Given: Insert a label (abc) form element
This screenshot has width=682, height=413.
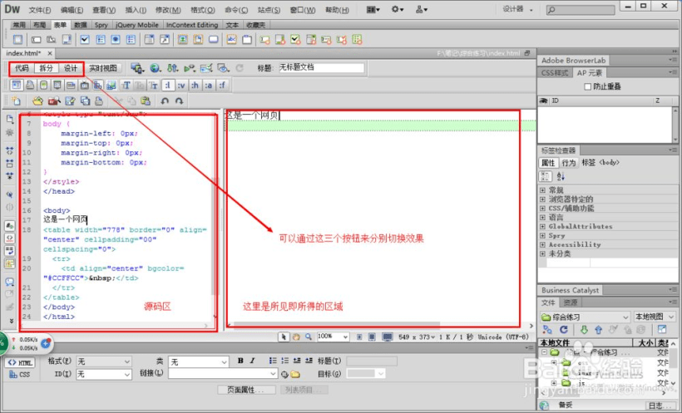Looking at the screenshot, I should [x=231, y=40].
